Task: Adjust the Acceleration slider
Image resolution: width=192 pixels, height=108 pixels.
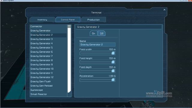Action: [97, 80]
